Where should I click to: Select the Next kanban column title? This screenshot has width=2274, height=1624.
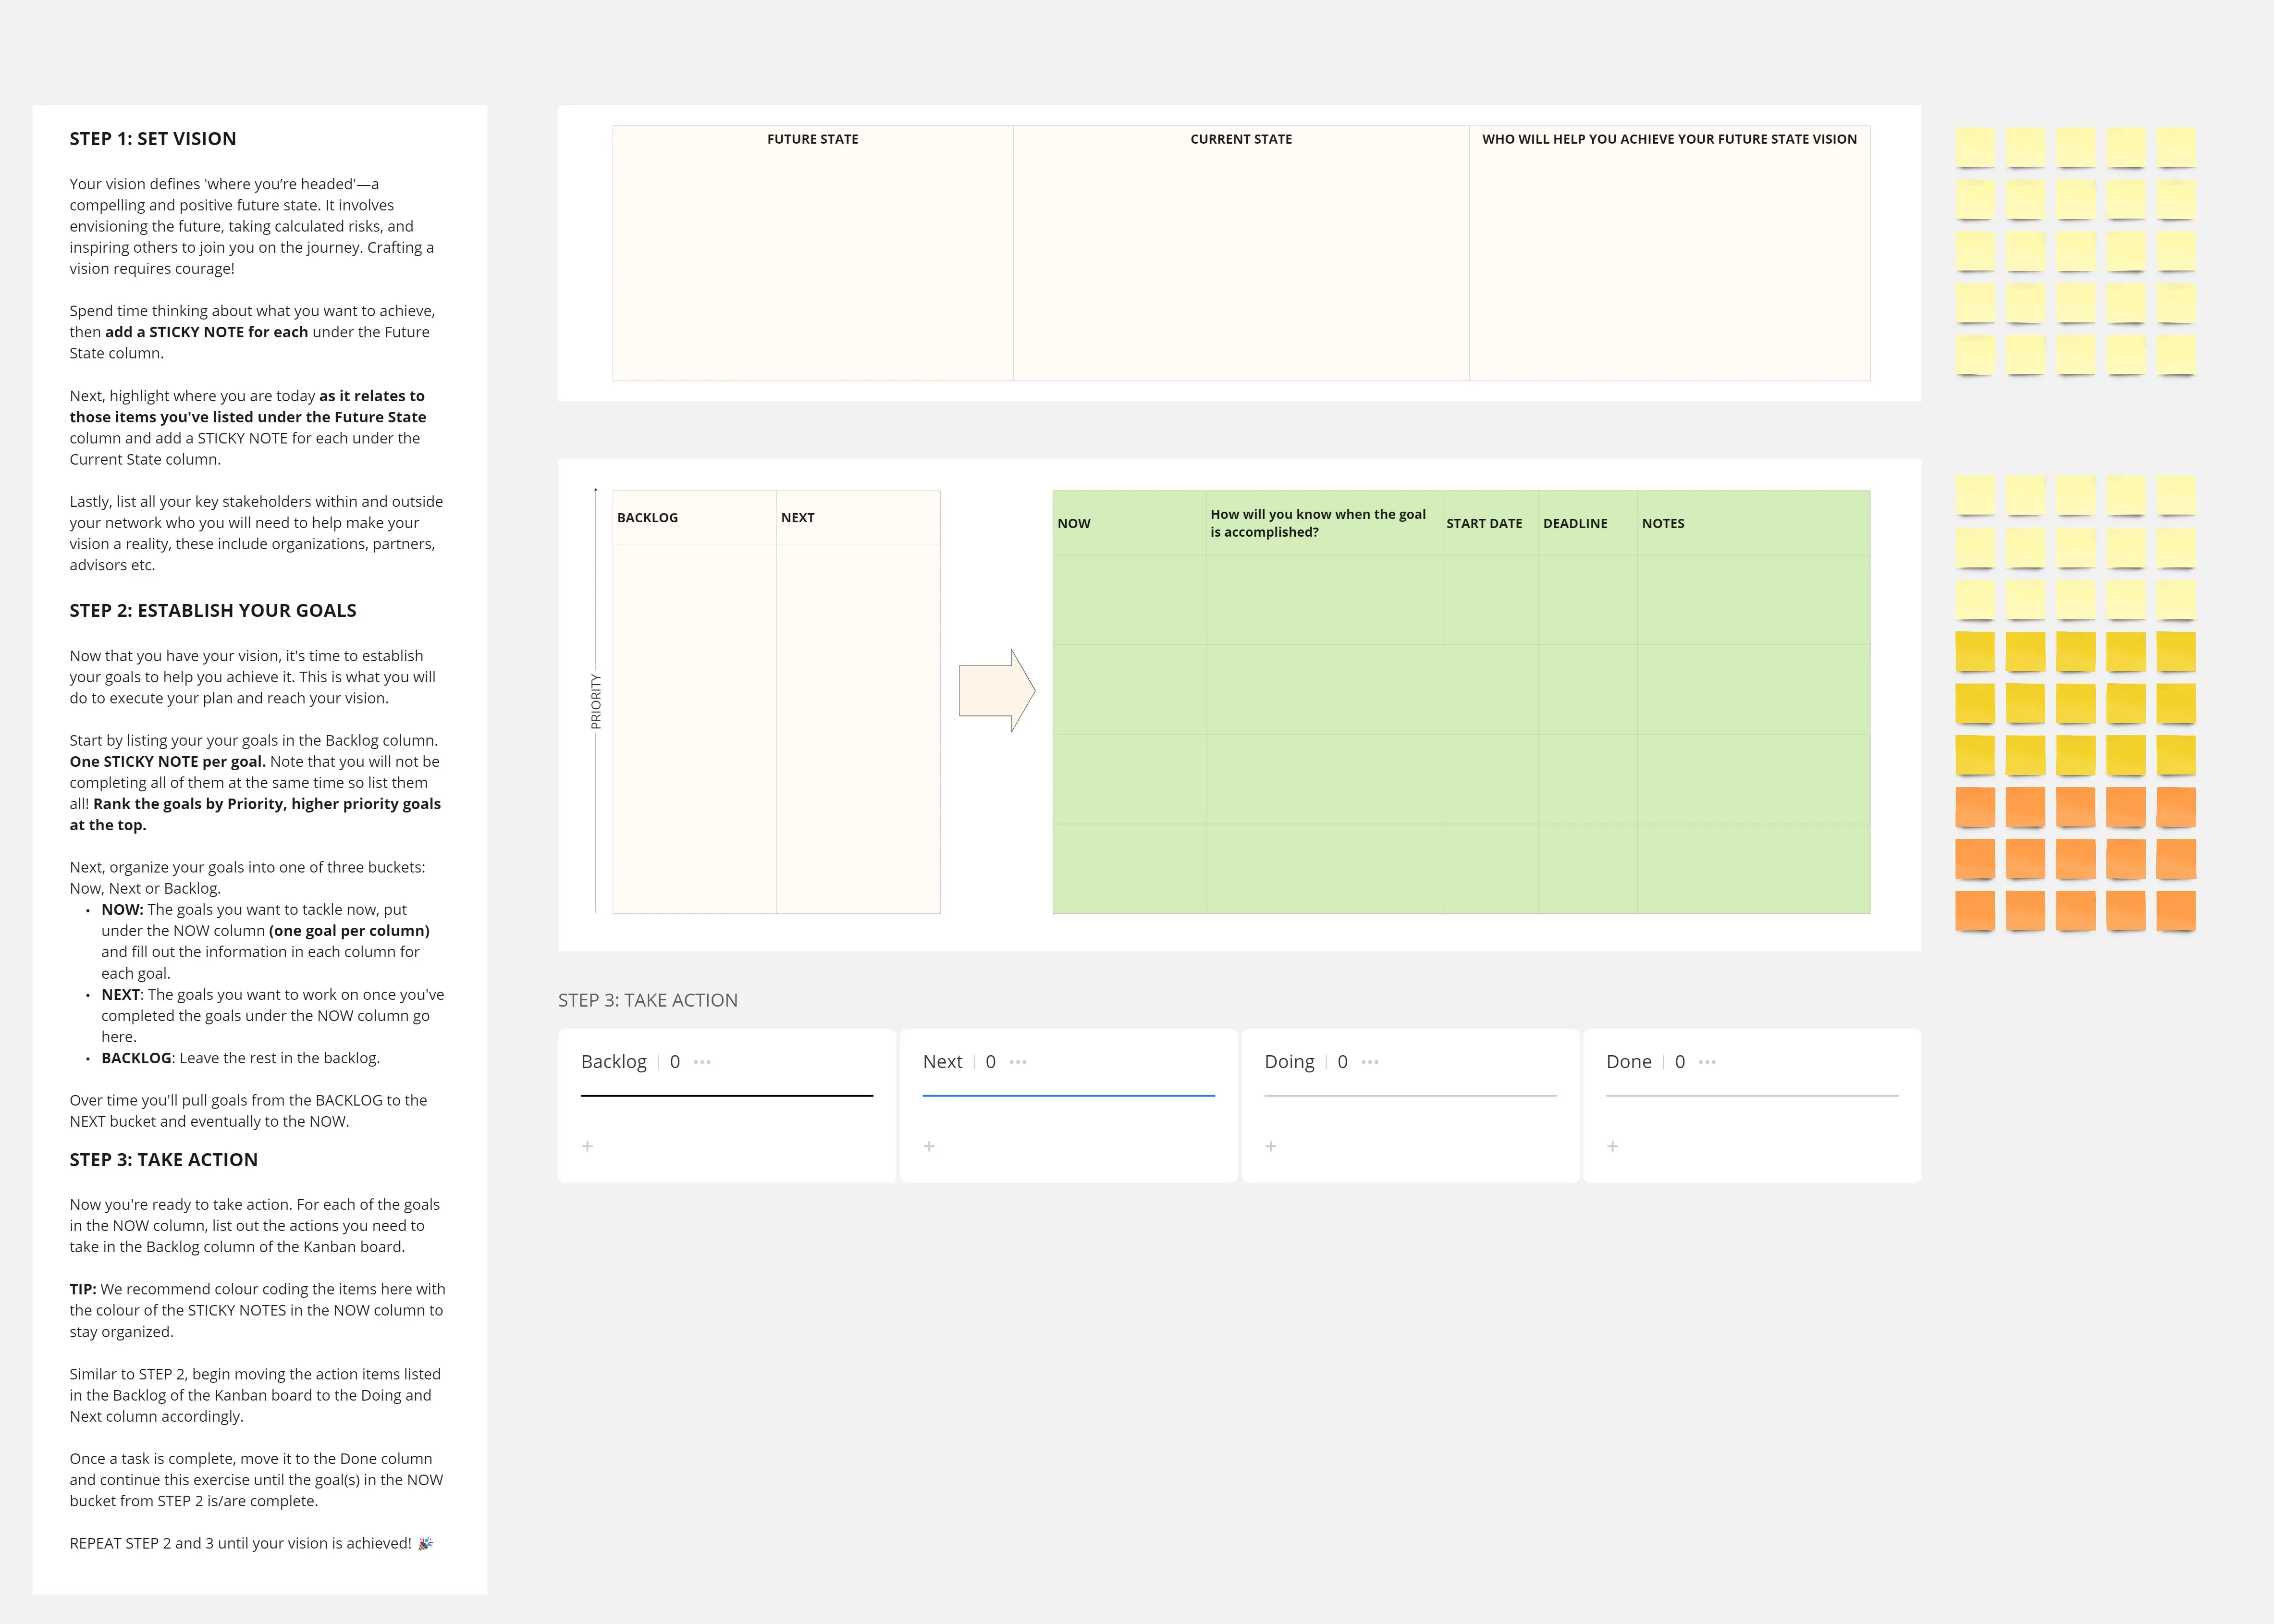pos(942,1062)
